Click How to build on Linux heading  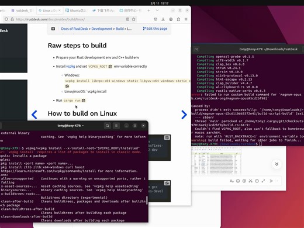tap(82, 113)
